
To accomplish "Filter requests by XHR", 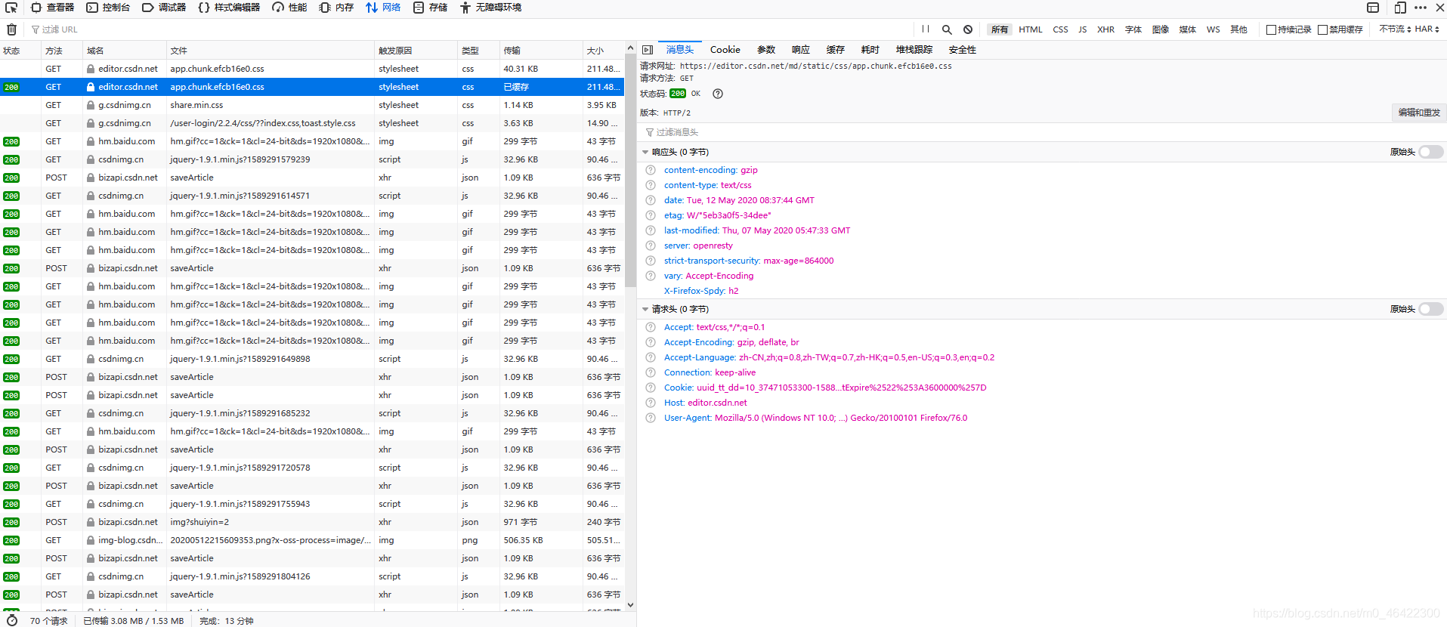I will (x=1105, y=29).
